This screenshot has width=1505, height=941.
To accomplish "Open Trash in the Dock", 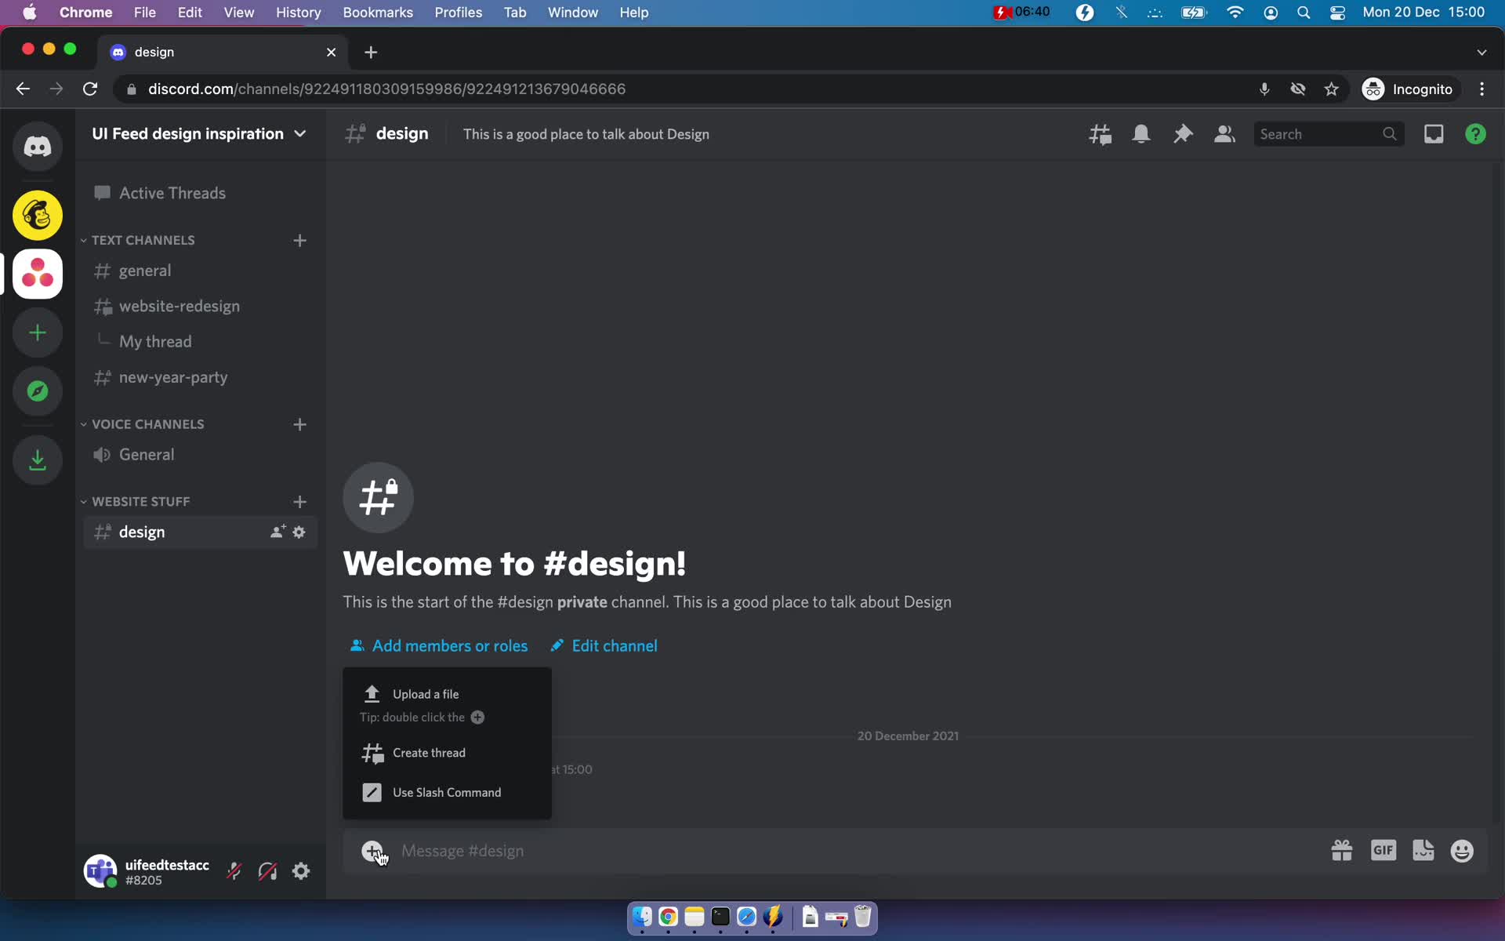I will click(x=862, y=917).
